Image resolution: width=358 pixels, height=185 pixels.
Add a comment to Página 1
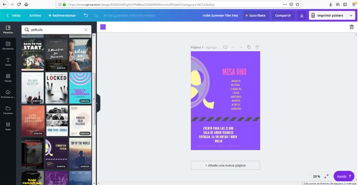225,47
